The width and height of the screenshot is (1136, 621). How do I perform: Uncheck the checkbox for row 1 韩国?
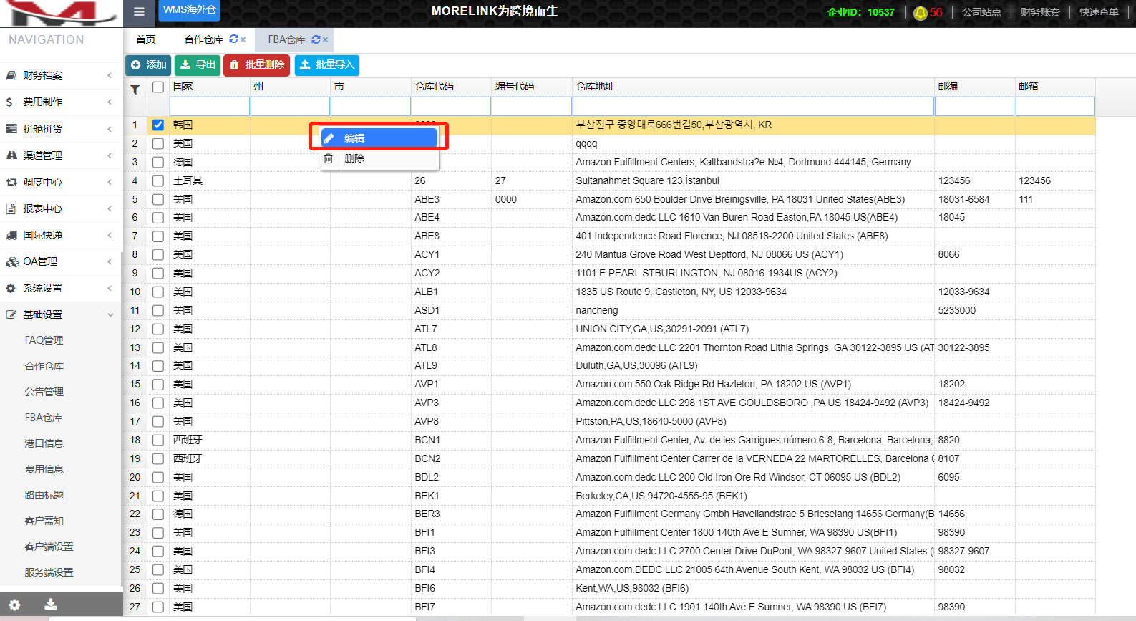tap(158, 125)
